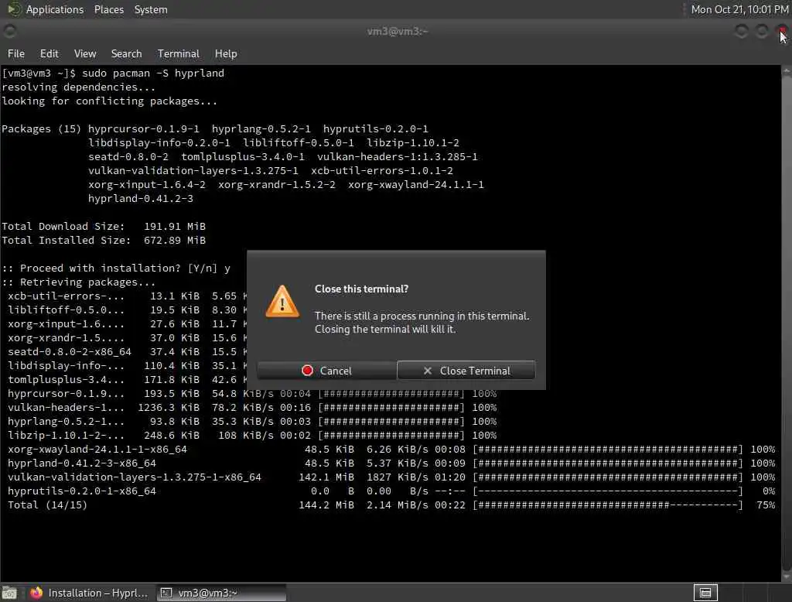
Task: Open the Help menu
Action: coord(226,53)
